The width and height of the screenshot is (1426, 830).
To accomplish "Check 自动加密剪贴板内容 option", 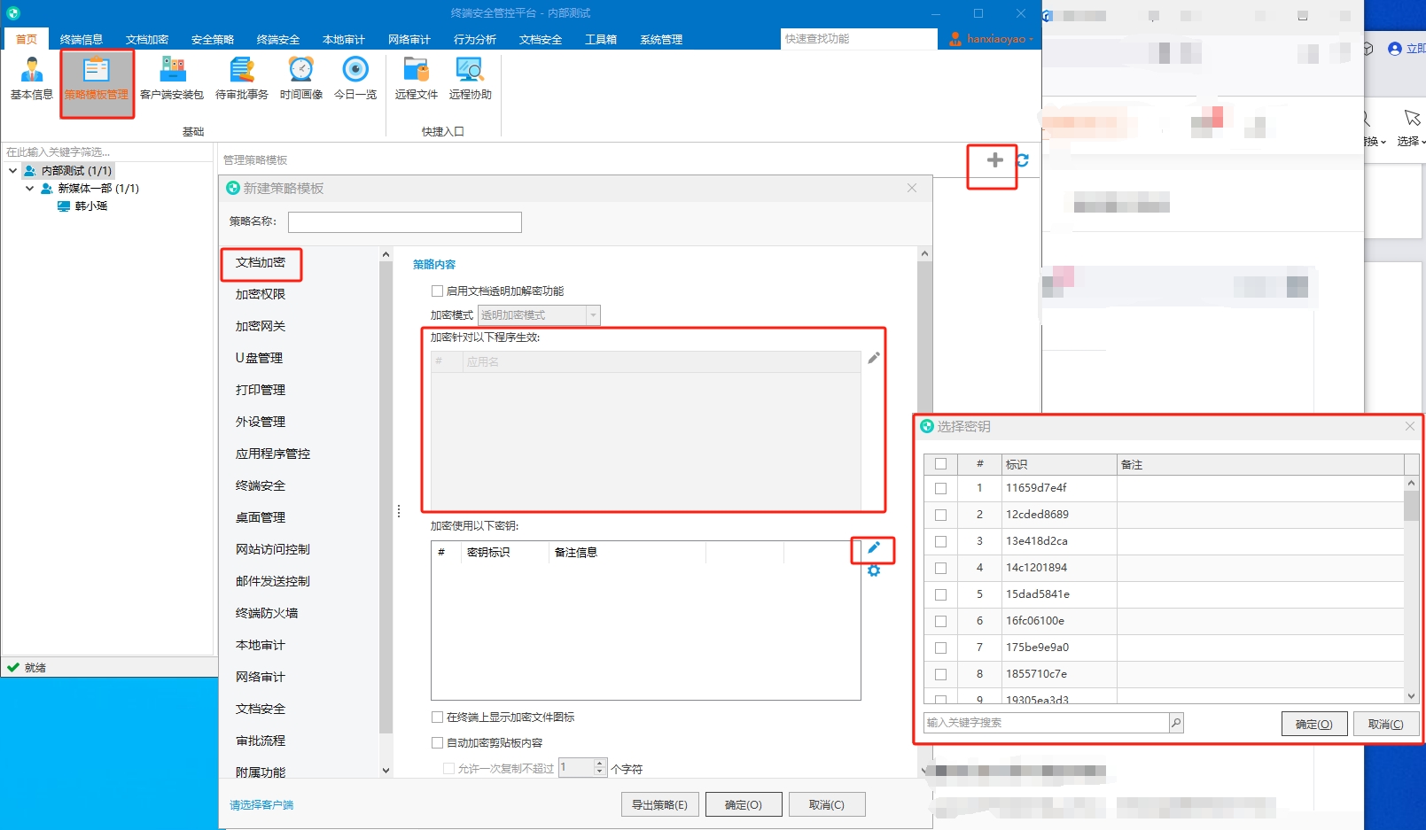I will point(437,742).
